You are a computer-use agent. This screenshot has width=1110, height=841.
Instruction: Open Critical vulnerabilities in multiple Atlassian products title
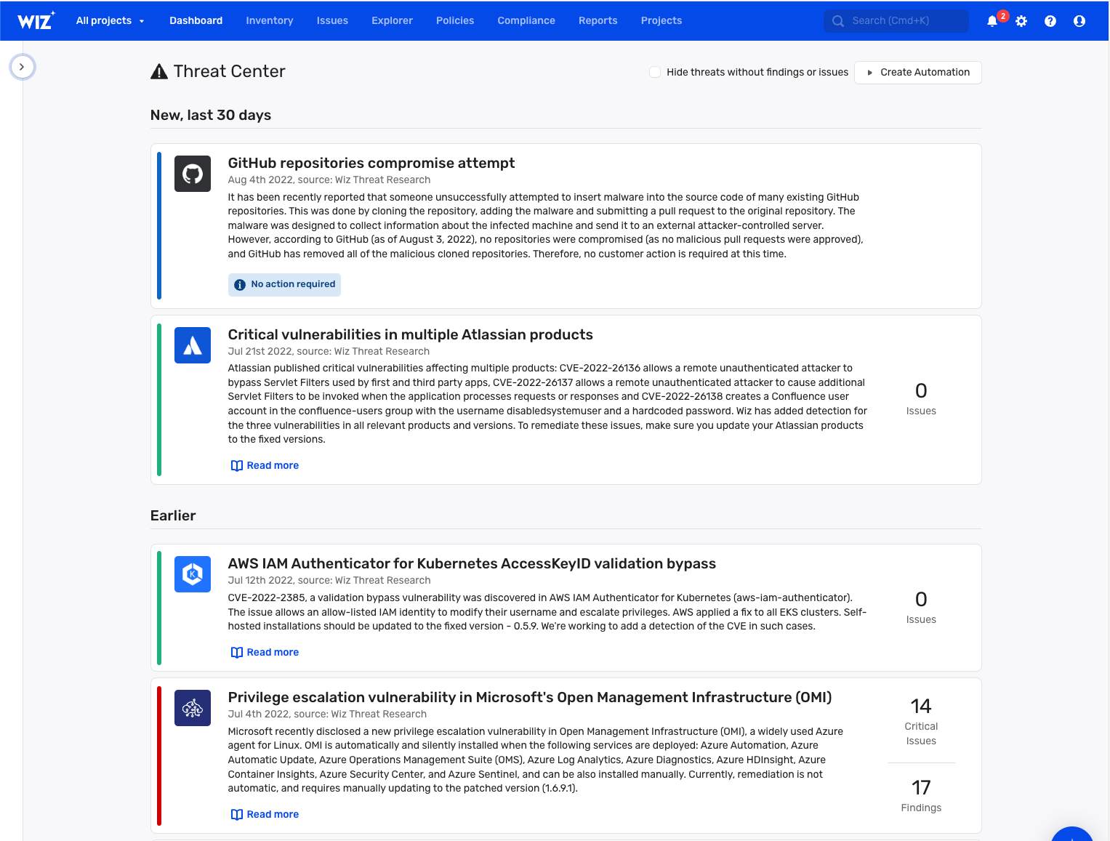[x=411, y=334]
